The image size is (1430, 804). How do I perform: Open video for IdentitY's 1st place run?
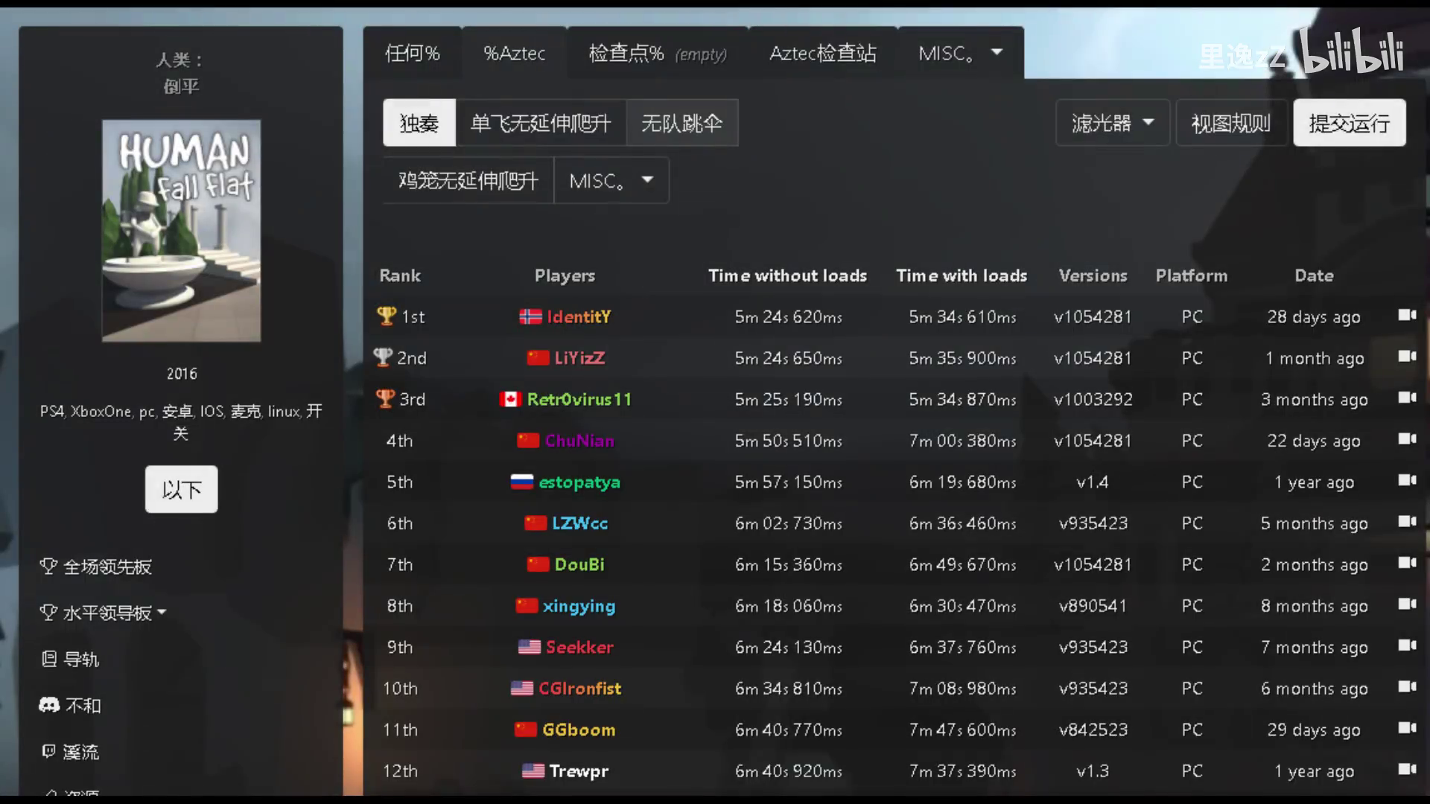click(1407, 315)
